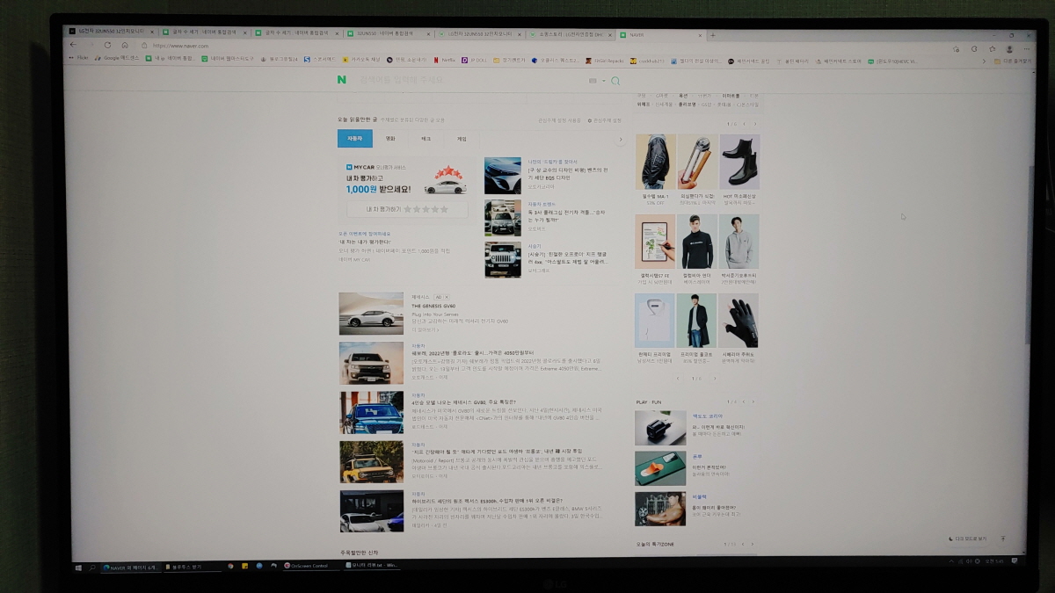Click the black gloves product thumbnail
Image resolution: width=1055 pixels, height=593 pixels.
click(x=739, y=320)
